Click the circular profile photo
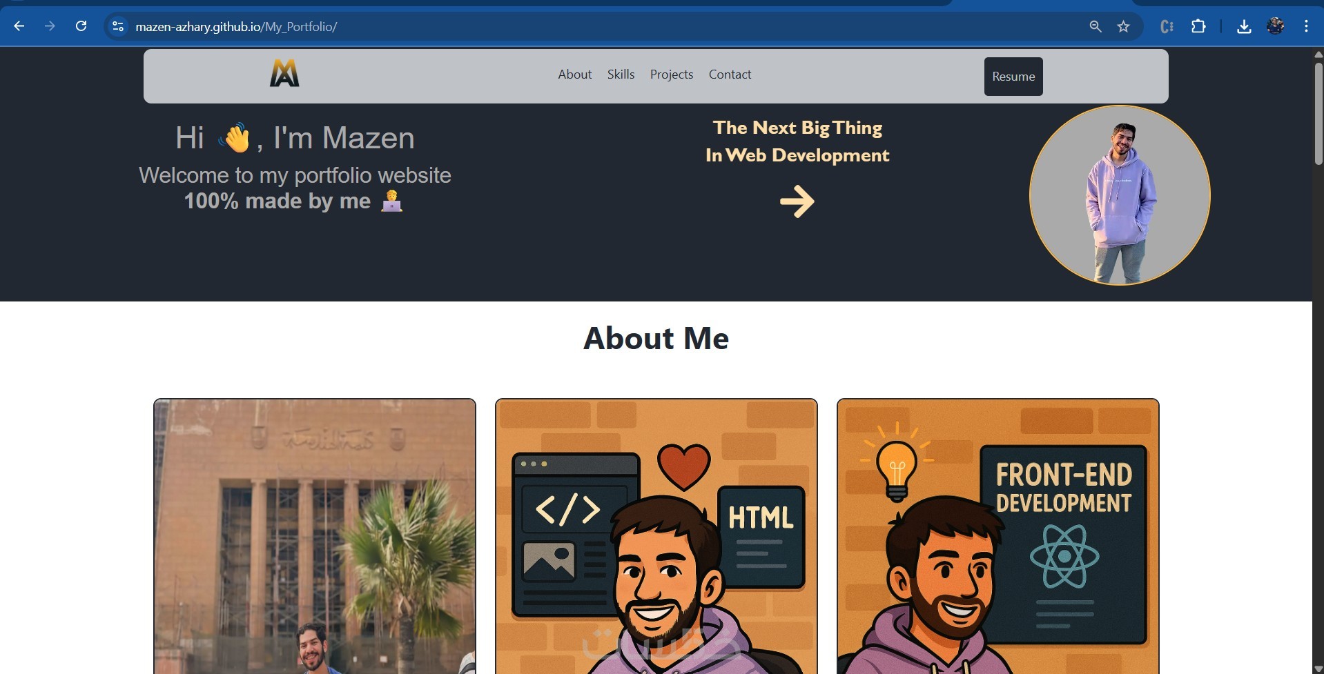The height and width of the screenshot is (674, 1324). pos(1120,195)
